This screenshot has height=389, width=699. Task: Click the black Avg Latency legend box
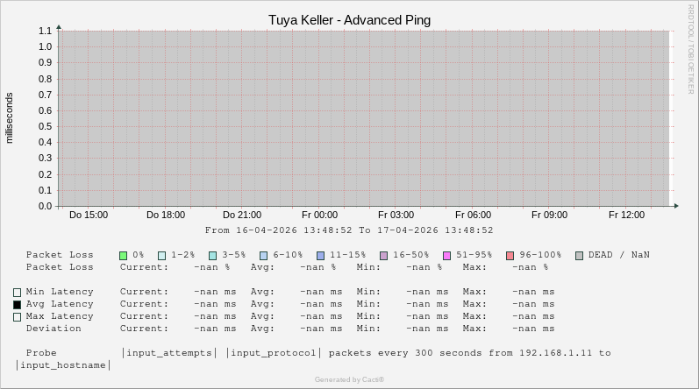(x=17, y=305)
